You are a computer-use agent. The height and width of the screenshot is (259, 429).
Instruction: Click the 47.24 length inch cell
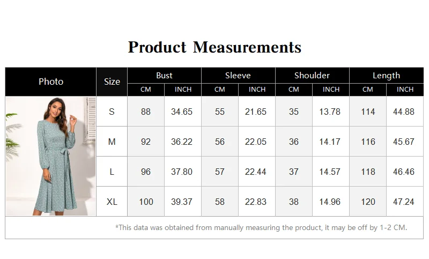[x=405, y=202]
